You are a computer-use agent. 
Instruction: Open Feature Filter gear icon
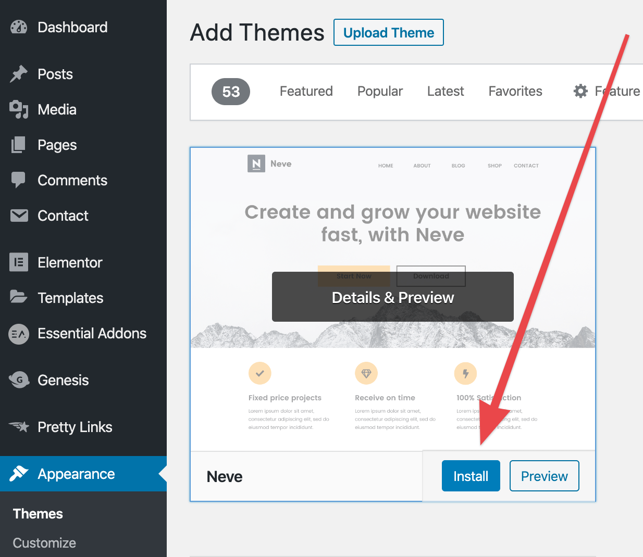point(580,91)
